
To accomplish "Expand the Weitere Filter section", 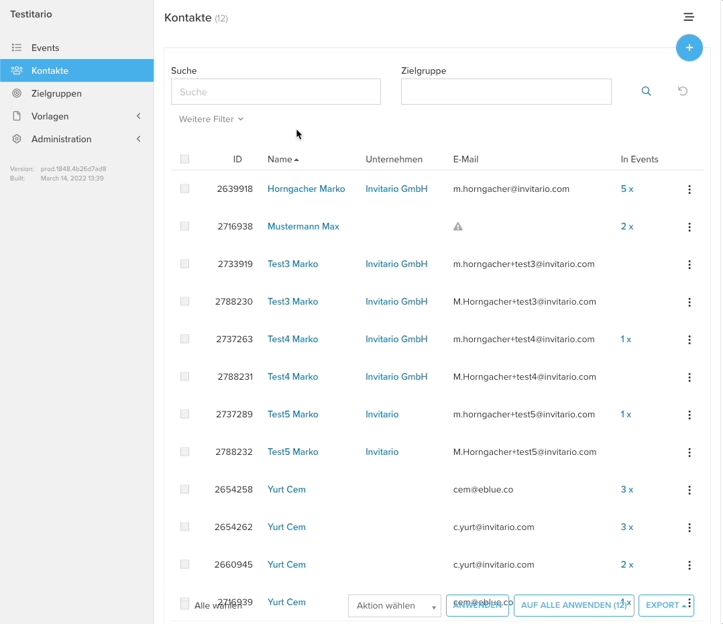I will tap(211, 119).
